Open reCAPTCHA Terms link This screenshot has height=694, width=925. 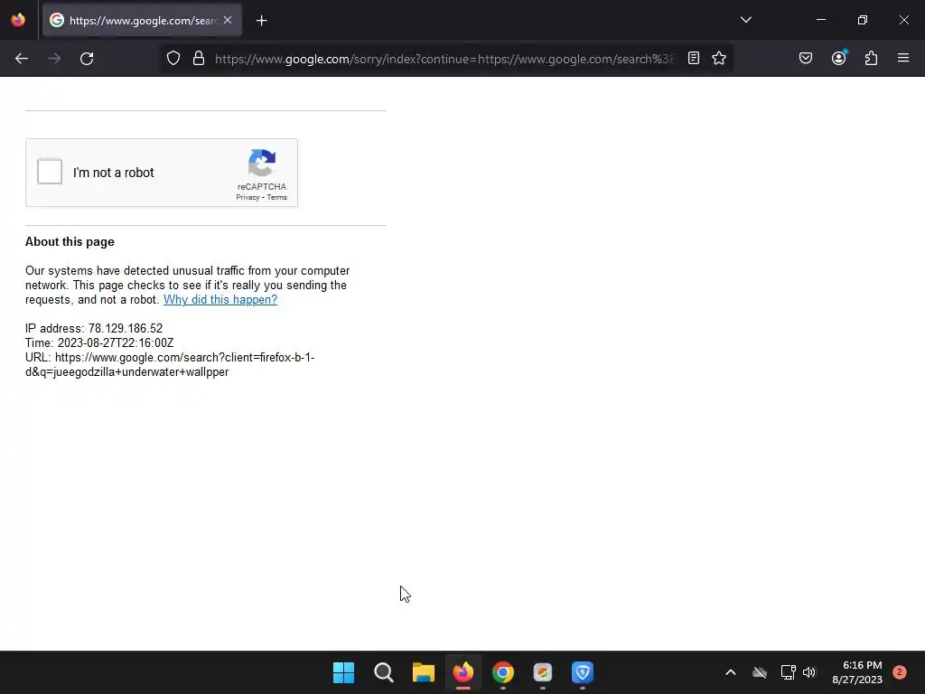pyautogui.click(x=276, y=197)
